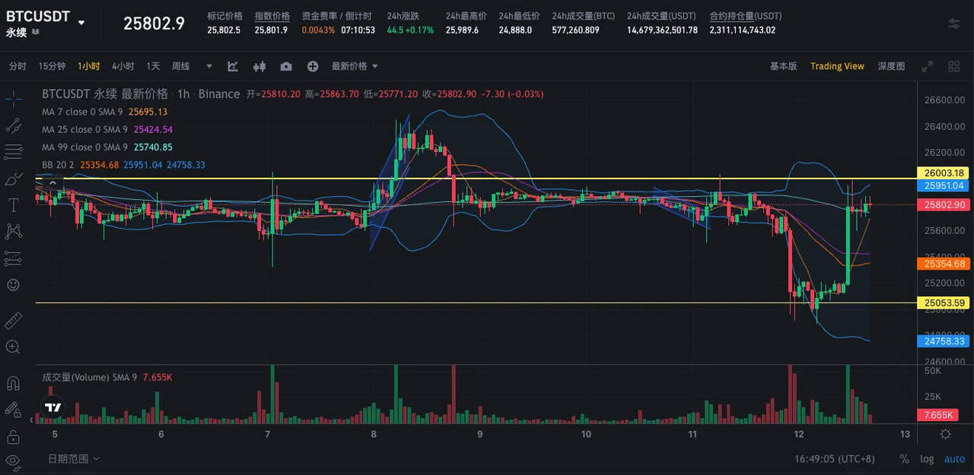Click the 26003.18 yellow price label
Viewport: 974px width, 475px height.
(944, 173)
